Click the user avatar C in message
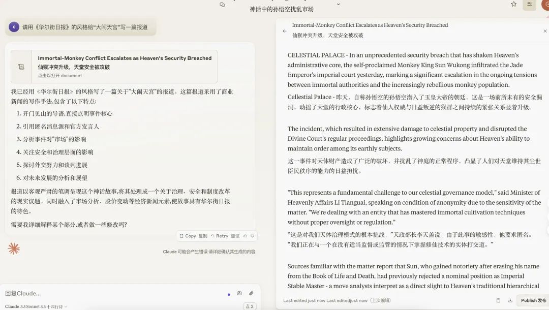Screen dimensions: 549x310 pos(14,27)
